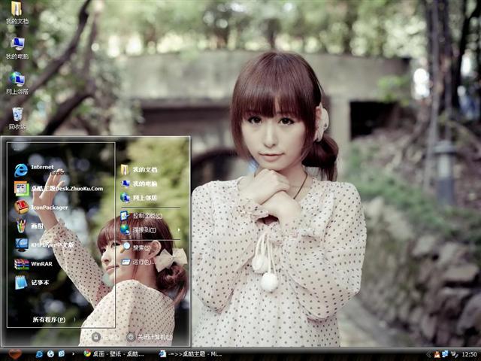Open Desk.ZhuoKu.Com theme entry in start menu
The image size is (481, 361).
point(59,188)
